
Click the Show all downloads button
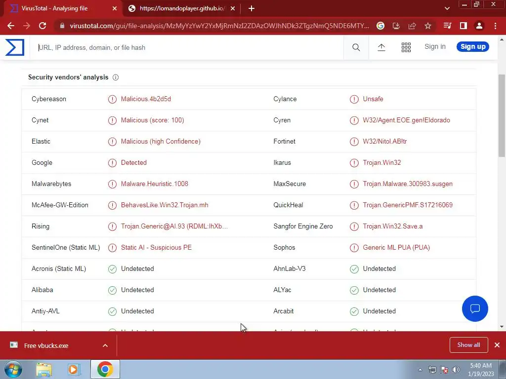coord(468,345)
